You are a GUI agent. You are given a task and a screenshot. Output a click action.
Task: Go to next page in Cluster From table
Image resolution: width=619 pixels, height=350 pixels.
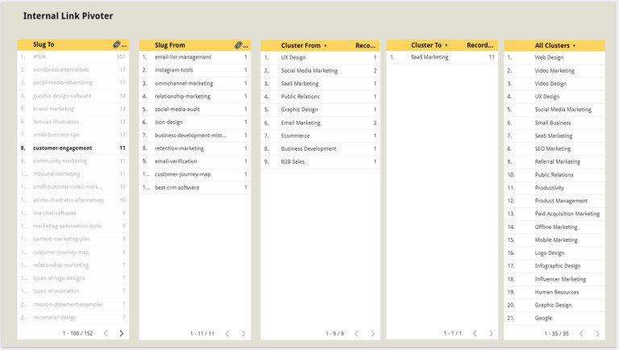point(372,334)
